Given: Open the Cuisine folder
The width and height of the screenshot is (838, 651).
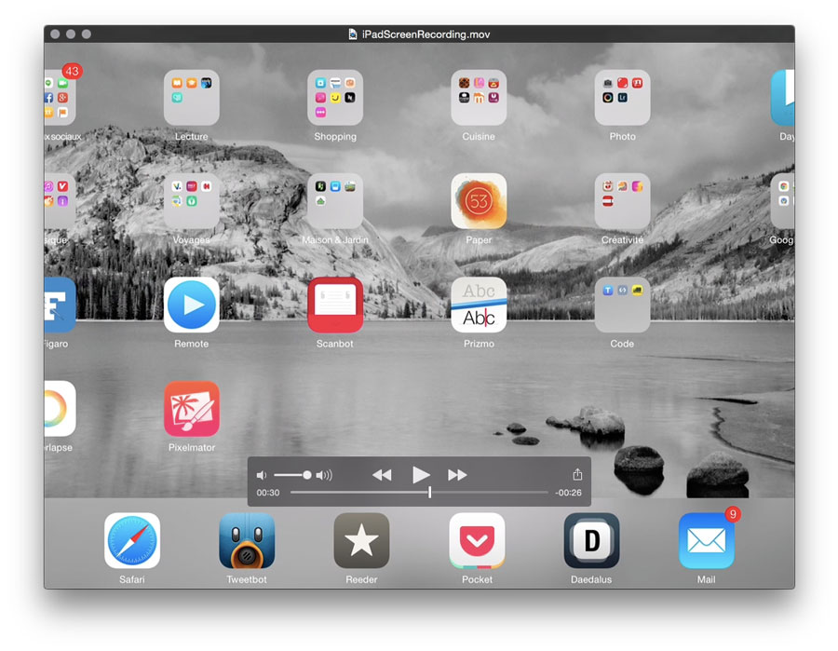Looking at the screenshot, I should [x=479, y=97].
